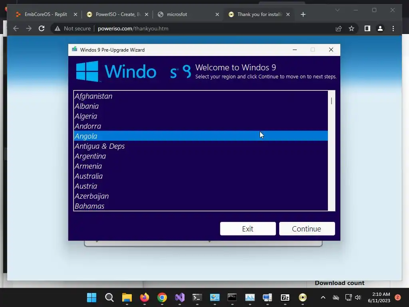Open the Chrome profile icon
This screenshot has height=307, width=409.
click(x=380, y=28)
